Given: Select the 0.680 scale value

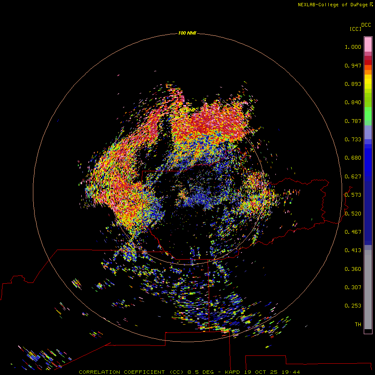Looking at the screenshot, I should (x=353, y=158).
